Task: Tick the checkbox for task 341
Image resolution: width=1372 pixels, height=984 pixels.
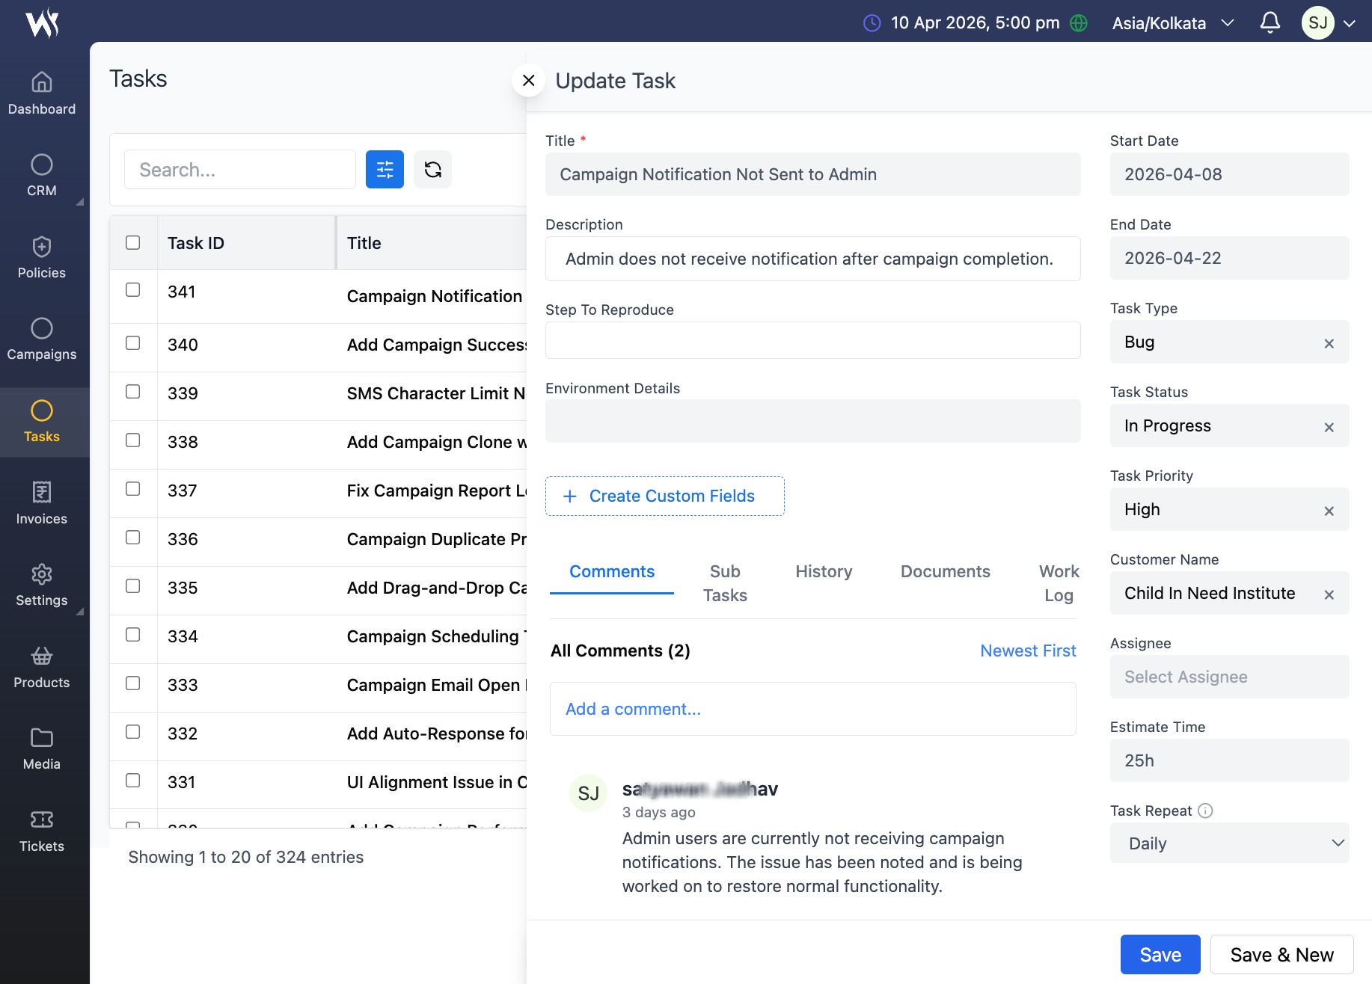Action: (x=133, y=290)
